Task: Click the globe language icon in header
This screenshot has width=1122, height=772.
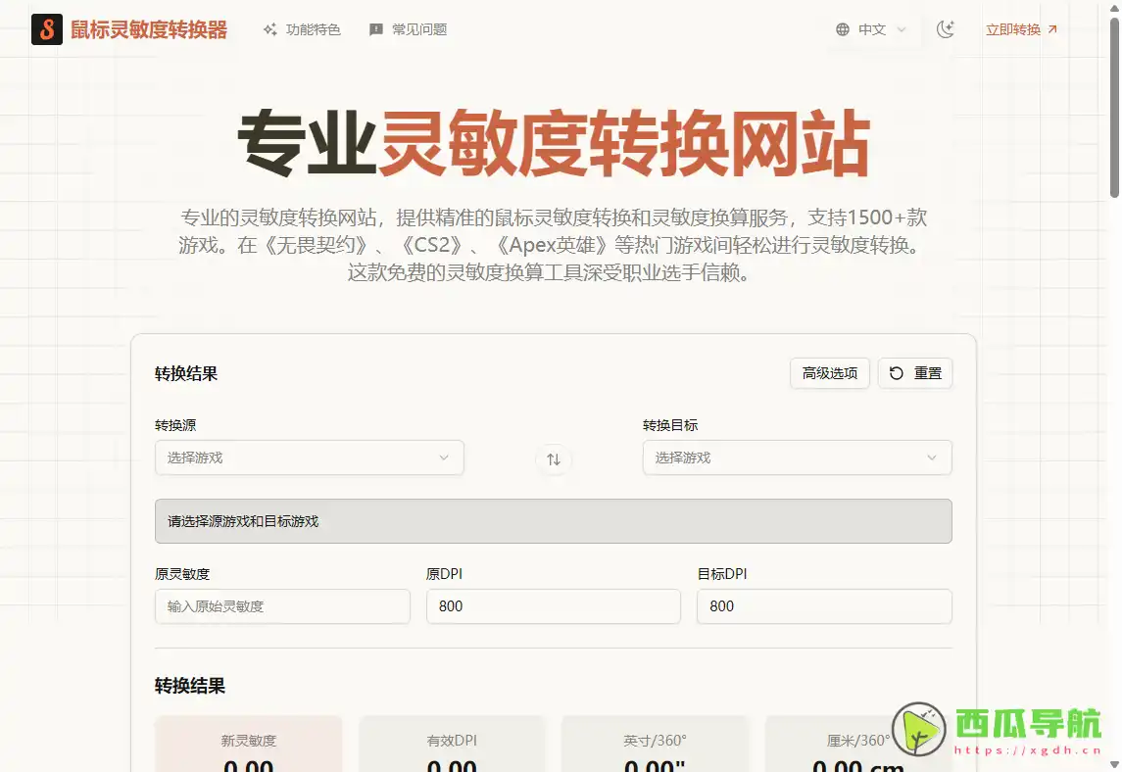Action: coord(841,29)
